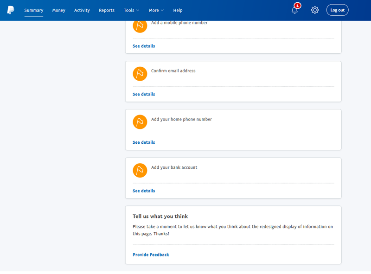This screenshot has width=371, height=274.
Task: Open settings via the gear icon
Action: click(x=315, y=10)
